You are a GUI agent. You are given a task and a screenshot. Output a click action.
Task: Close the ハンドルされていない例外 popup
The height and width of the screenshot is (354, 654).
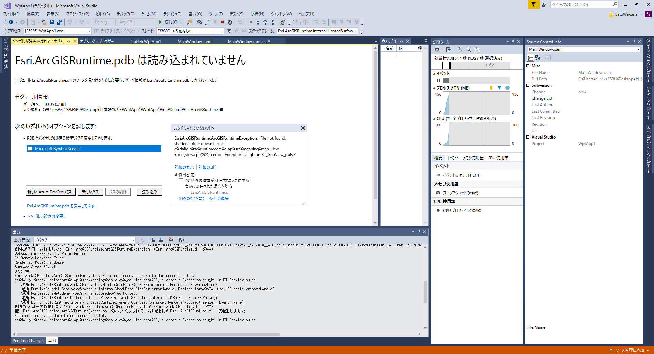303,128
